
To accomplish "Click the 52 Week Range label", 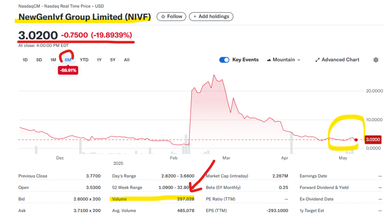I will click(127, 188).
